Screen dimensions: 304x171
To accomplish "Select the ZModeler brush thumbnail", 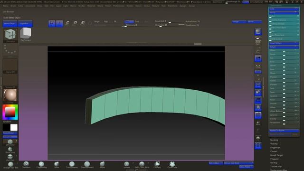I will [10, 35].
